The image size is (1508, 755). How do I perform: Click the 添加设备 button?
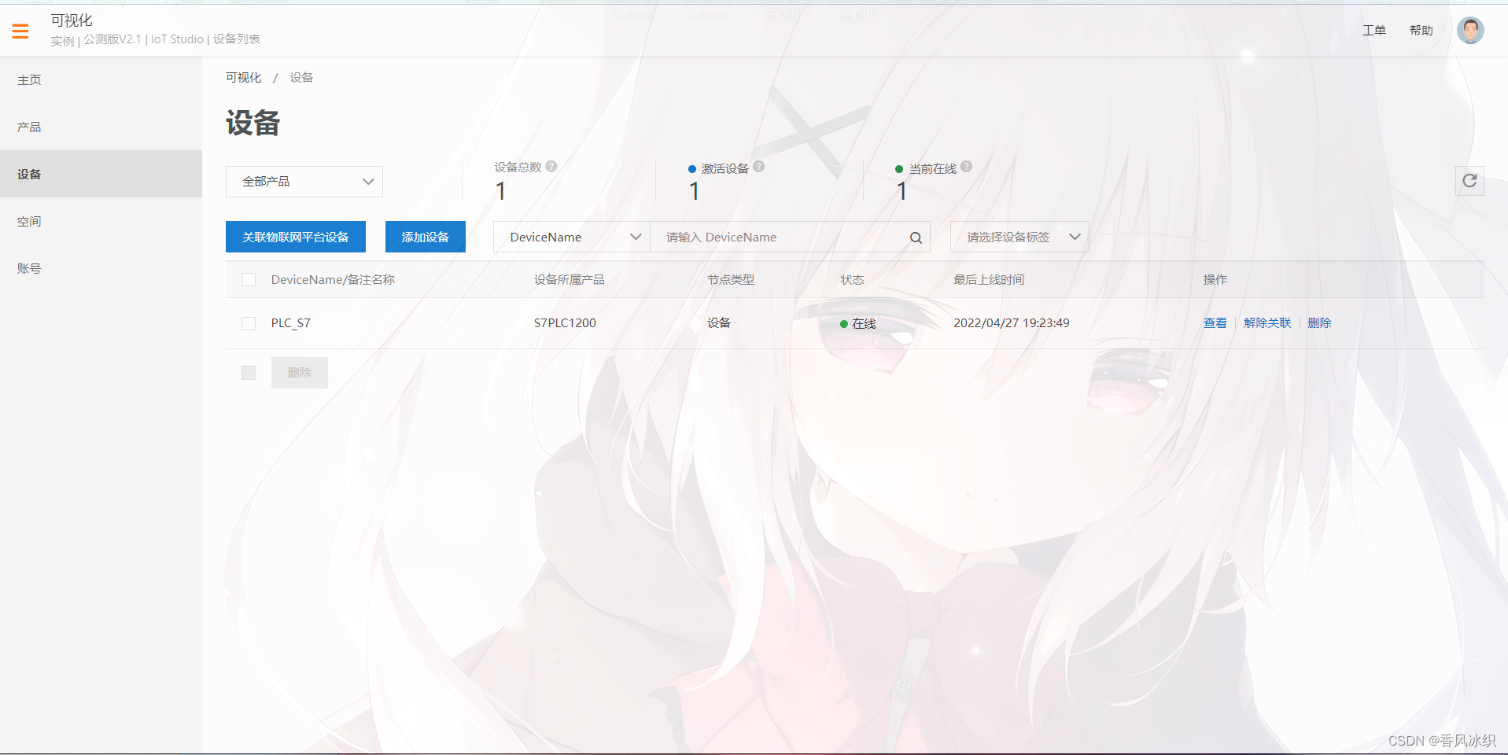tap(426, 237)
